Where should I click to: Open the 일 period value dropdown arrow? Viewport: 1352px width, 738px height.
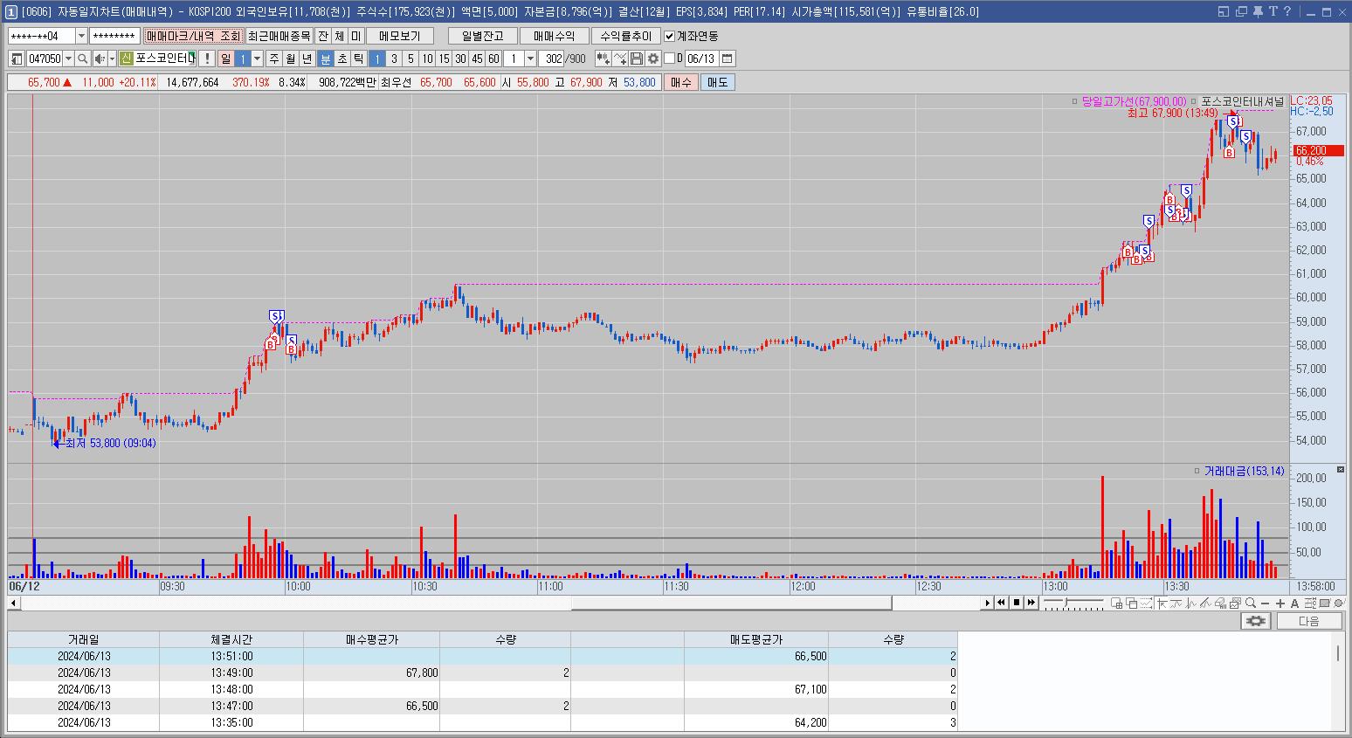257,59
